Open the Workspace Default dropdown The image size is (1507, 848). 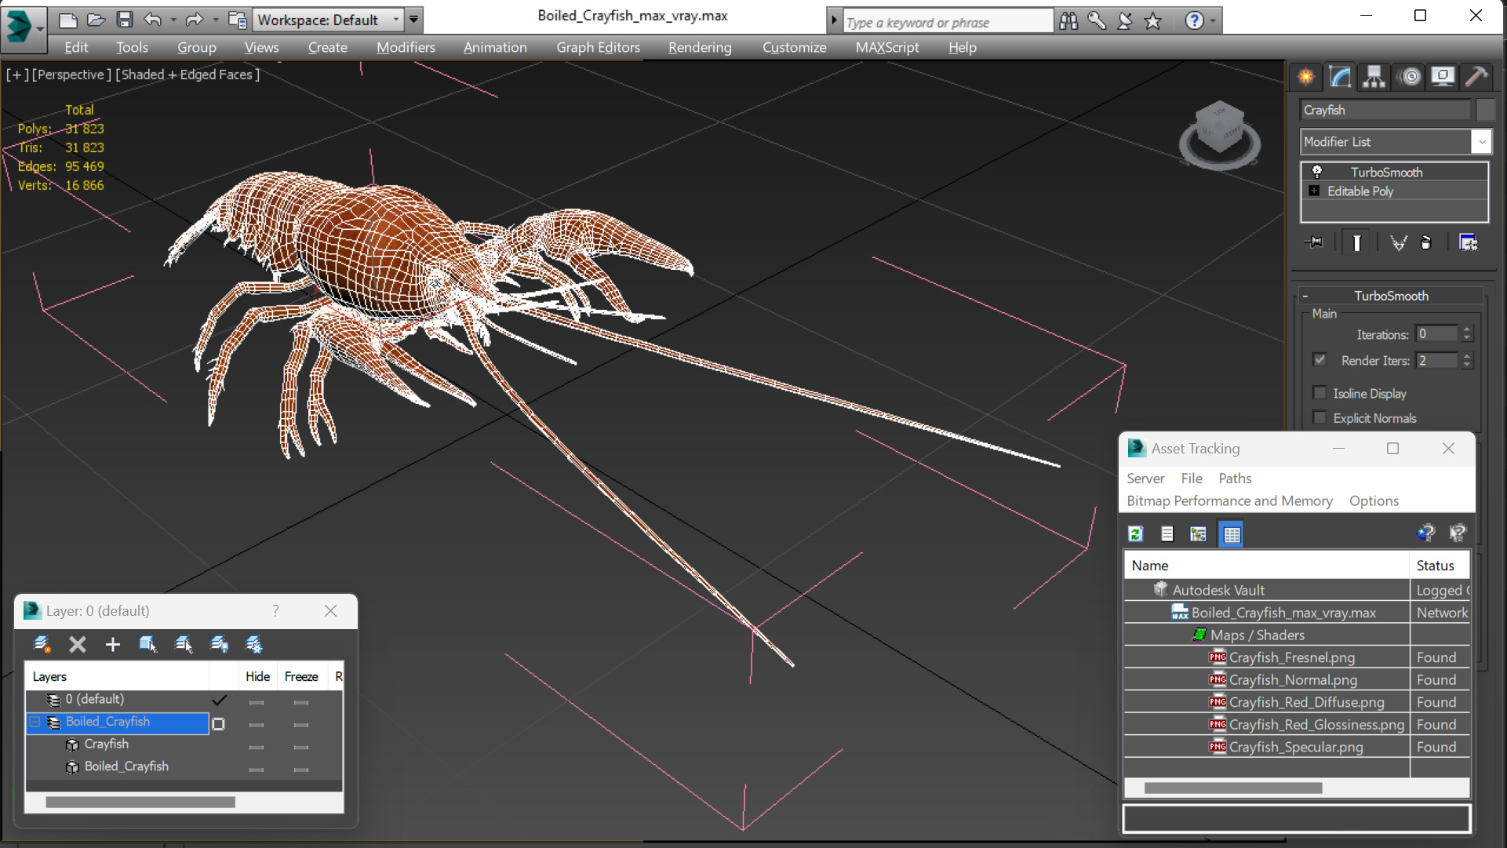(x=395, y=20)
